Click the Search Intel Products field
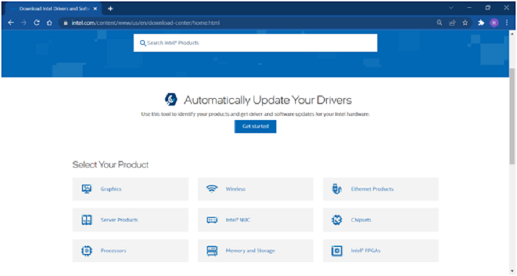 click(x=255, y=43)
